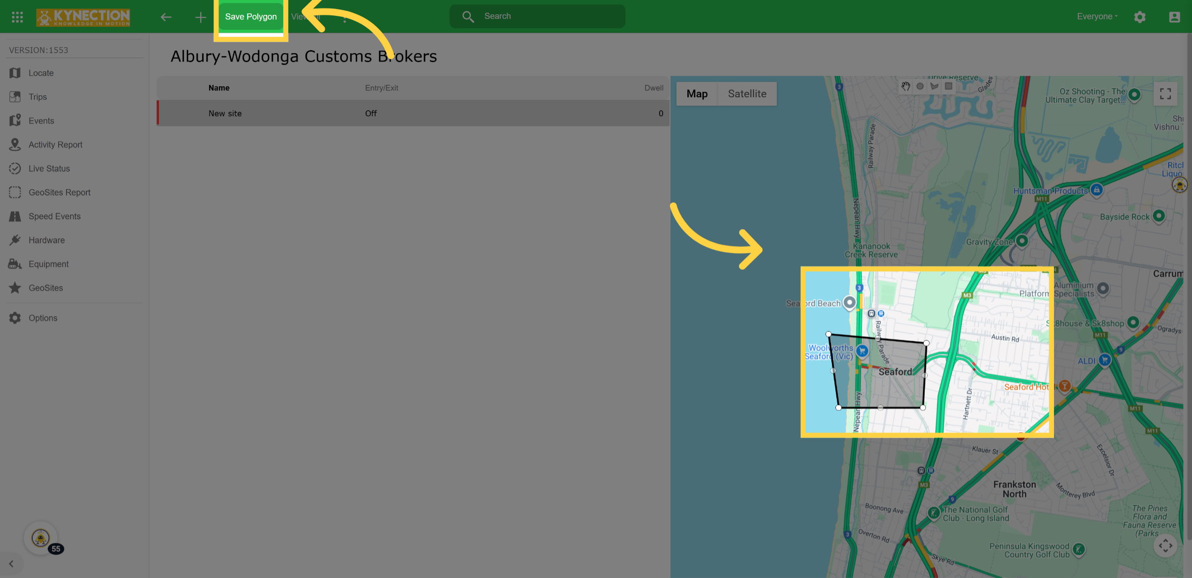Screen dimensions: 1192x578
Task: Switch map to Satellite view
Action: (747, 94)
